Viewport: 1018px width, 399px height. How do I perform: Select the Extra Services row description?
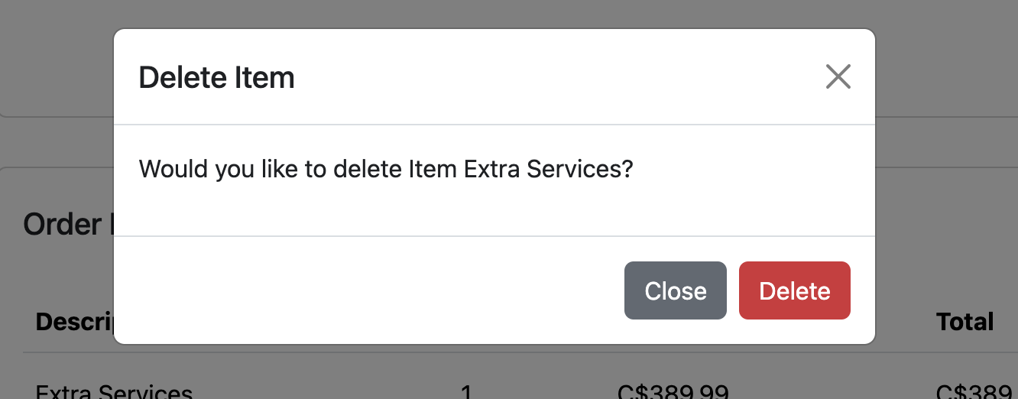(114, 392)
